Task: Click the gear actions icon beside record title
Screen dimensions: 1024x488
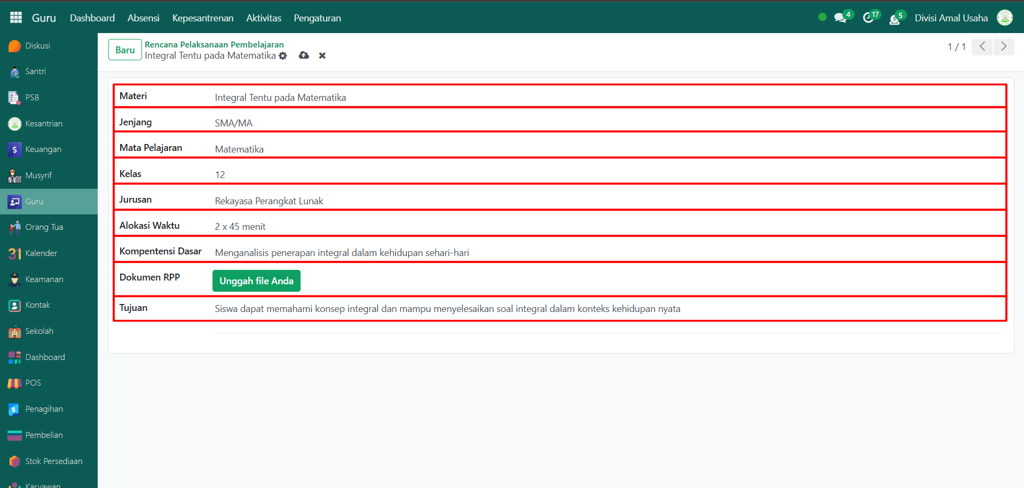Action: tap(283, 56)
